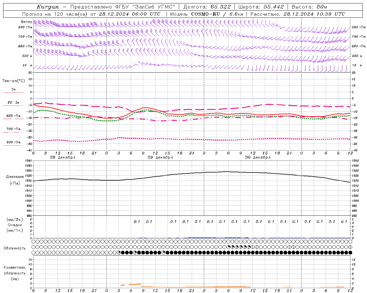
Task: Pick the 700 гПа dash-dot legend entry
Action: 13,130
